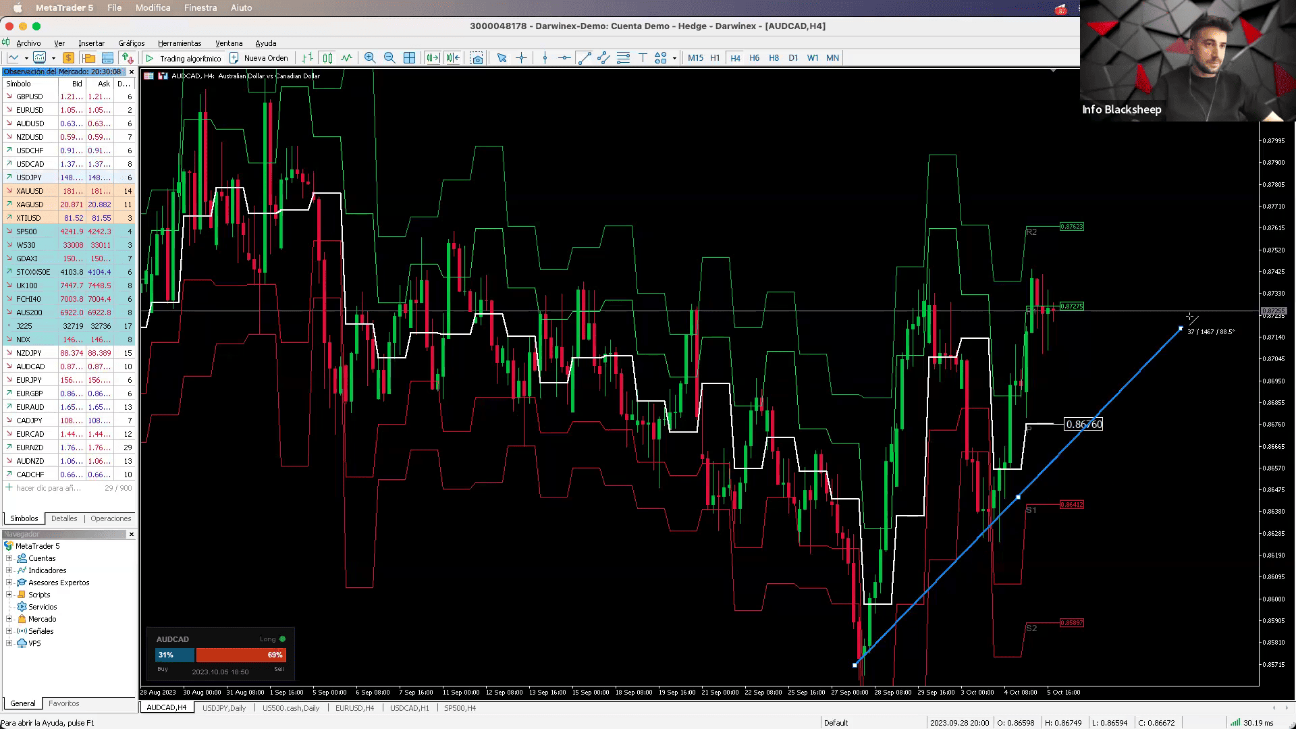Expand Cuentas node in Navigator
This screenshot has width=1296, height=729.
9,558
